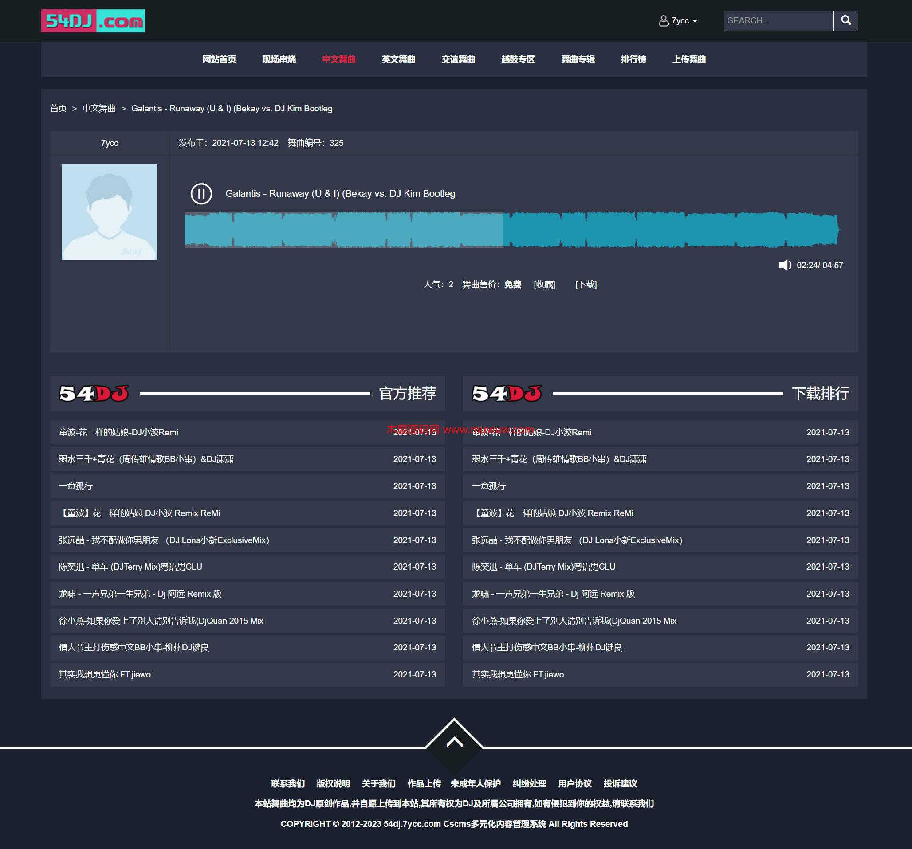Viewport: 912px width, 849px height.
Task: Go to the 排行榜 nav tab
Action: 633,59
